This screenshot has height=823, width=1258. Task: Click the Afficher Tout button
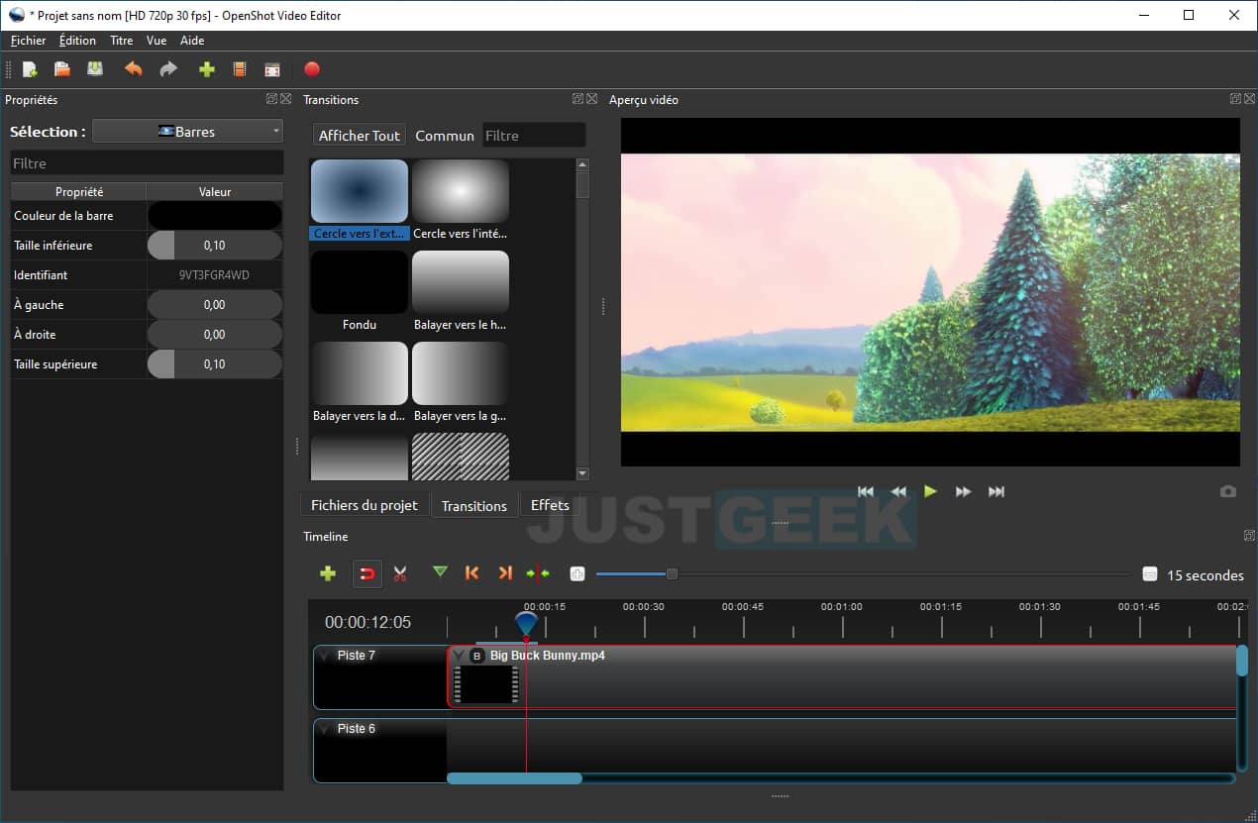[360, 136]
